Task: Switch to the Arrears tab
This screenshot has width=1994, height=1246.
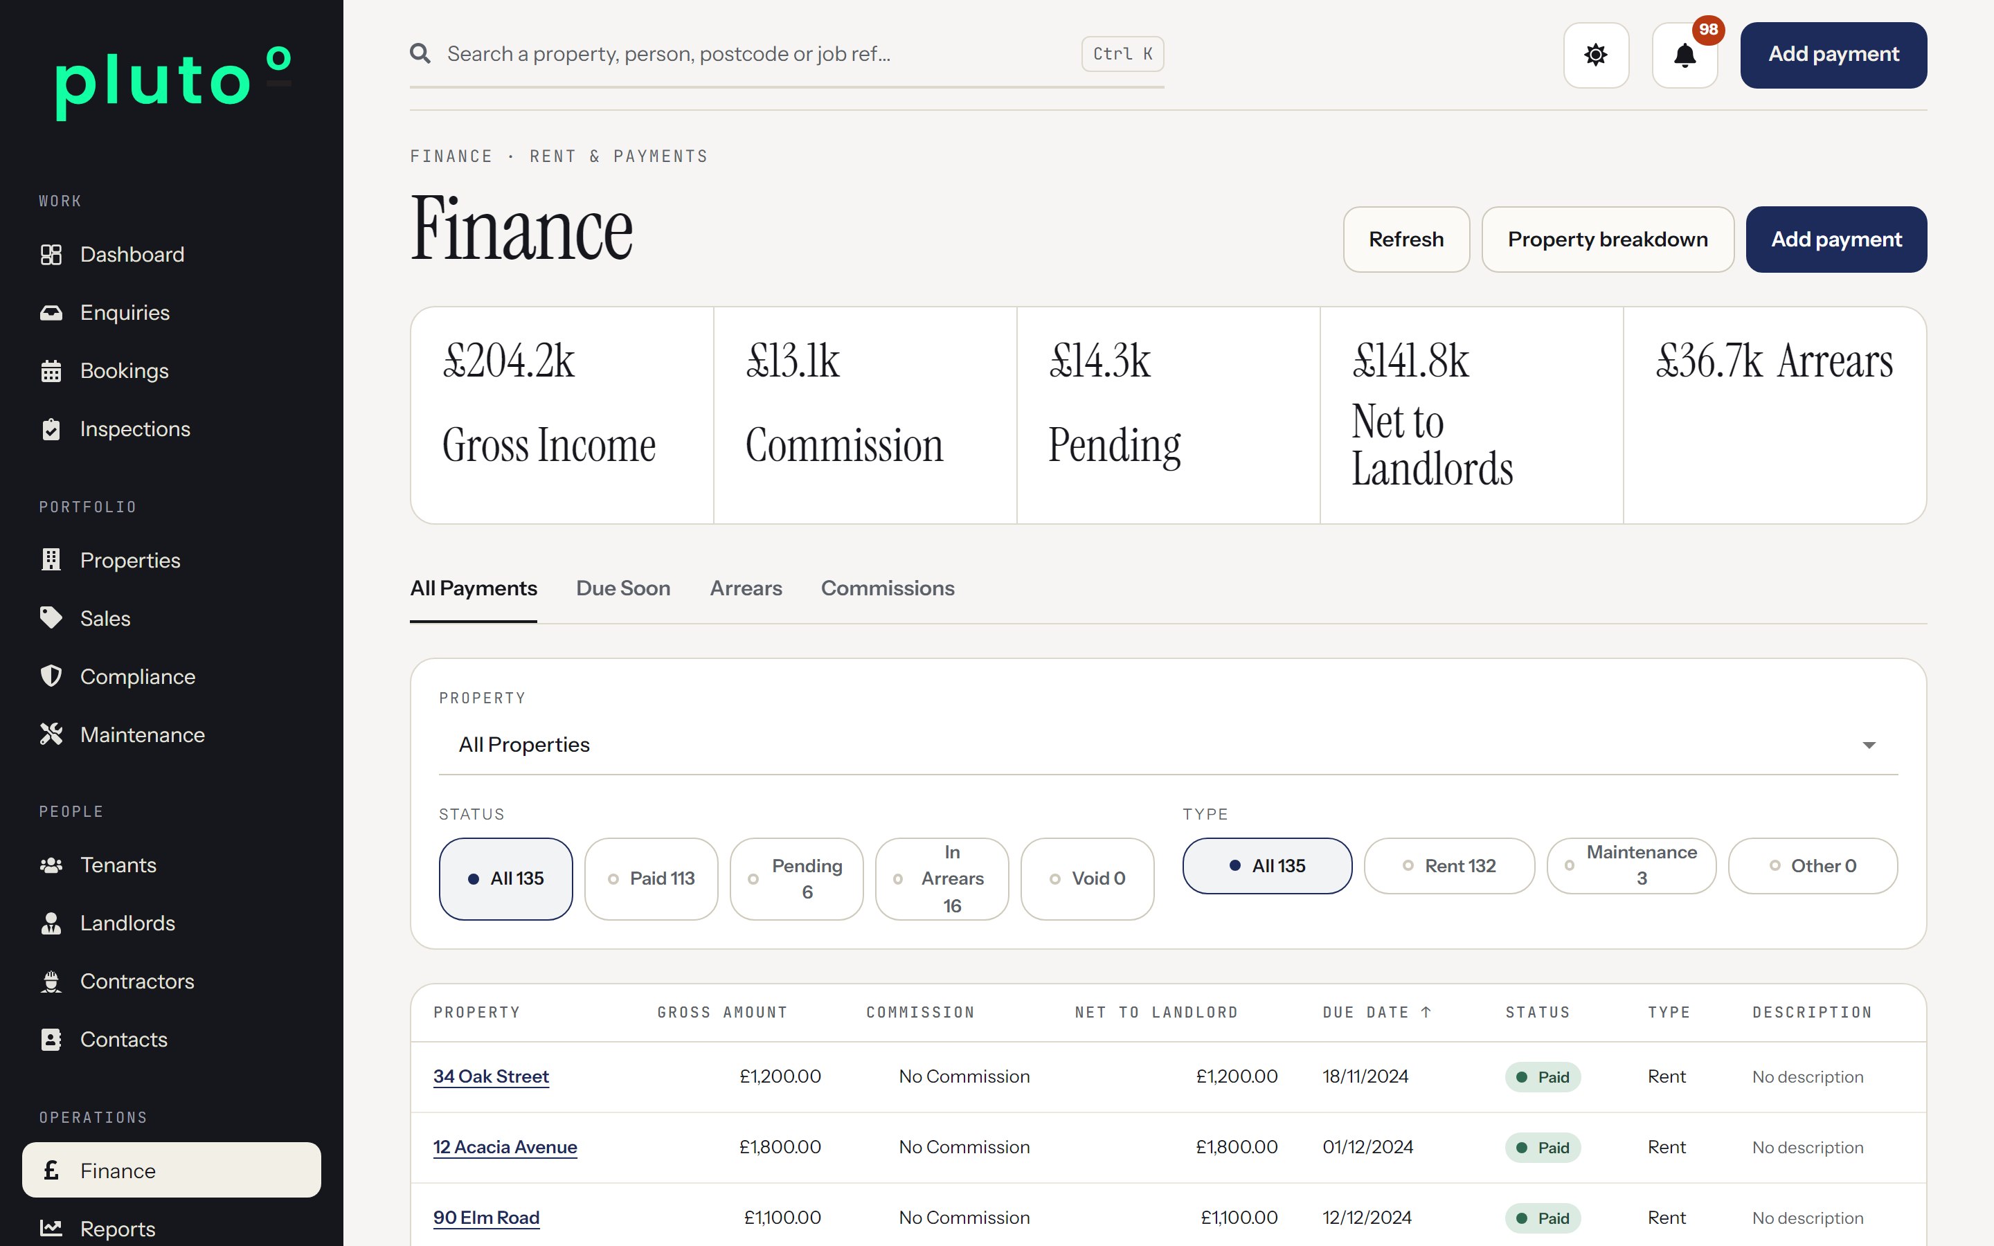Action: pyautogui.click(x=746, y=588)
